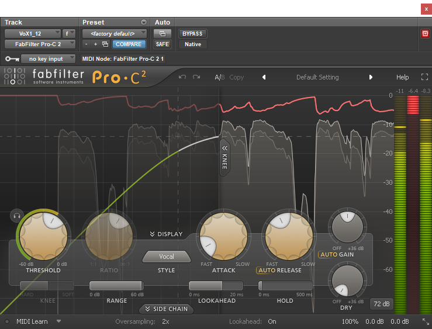The height and width of the screenshot is (329, 432).
Task: Click the undo arrow icon
Action: click(182, 77)
